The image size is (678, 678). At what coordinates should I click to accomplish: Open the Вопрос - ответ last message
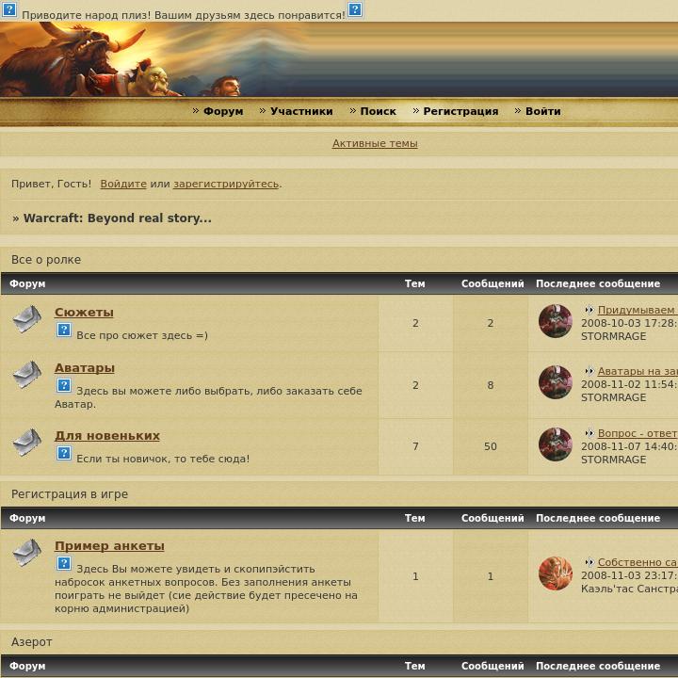(638, 433)
